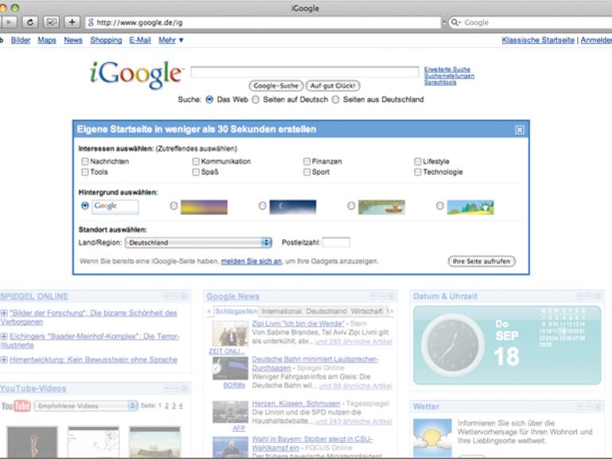The image size is (612, 459).
Task: Open the browser search engine dropdown arrow
Action: (459, 22)
